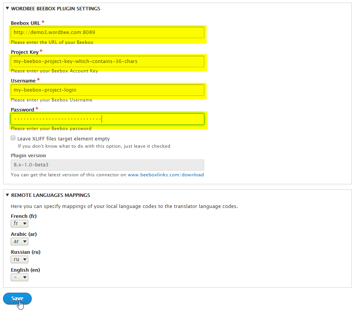Expand the Arabic (ar) language mapping dropdown

tap(19, 242)
